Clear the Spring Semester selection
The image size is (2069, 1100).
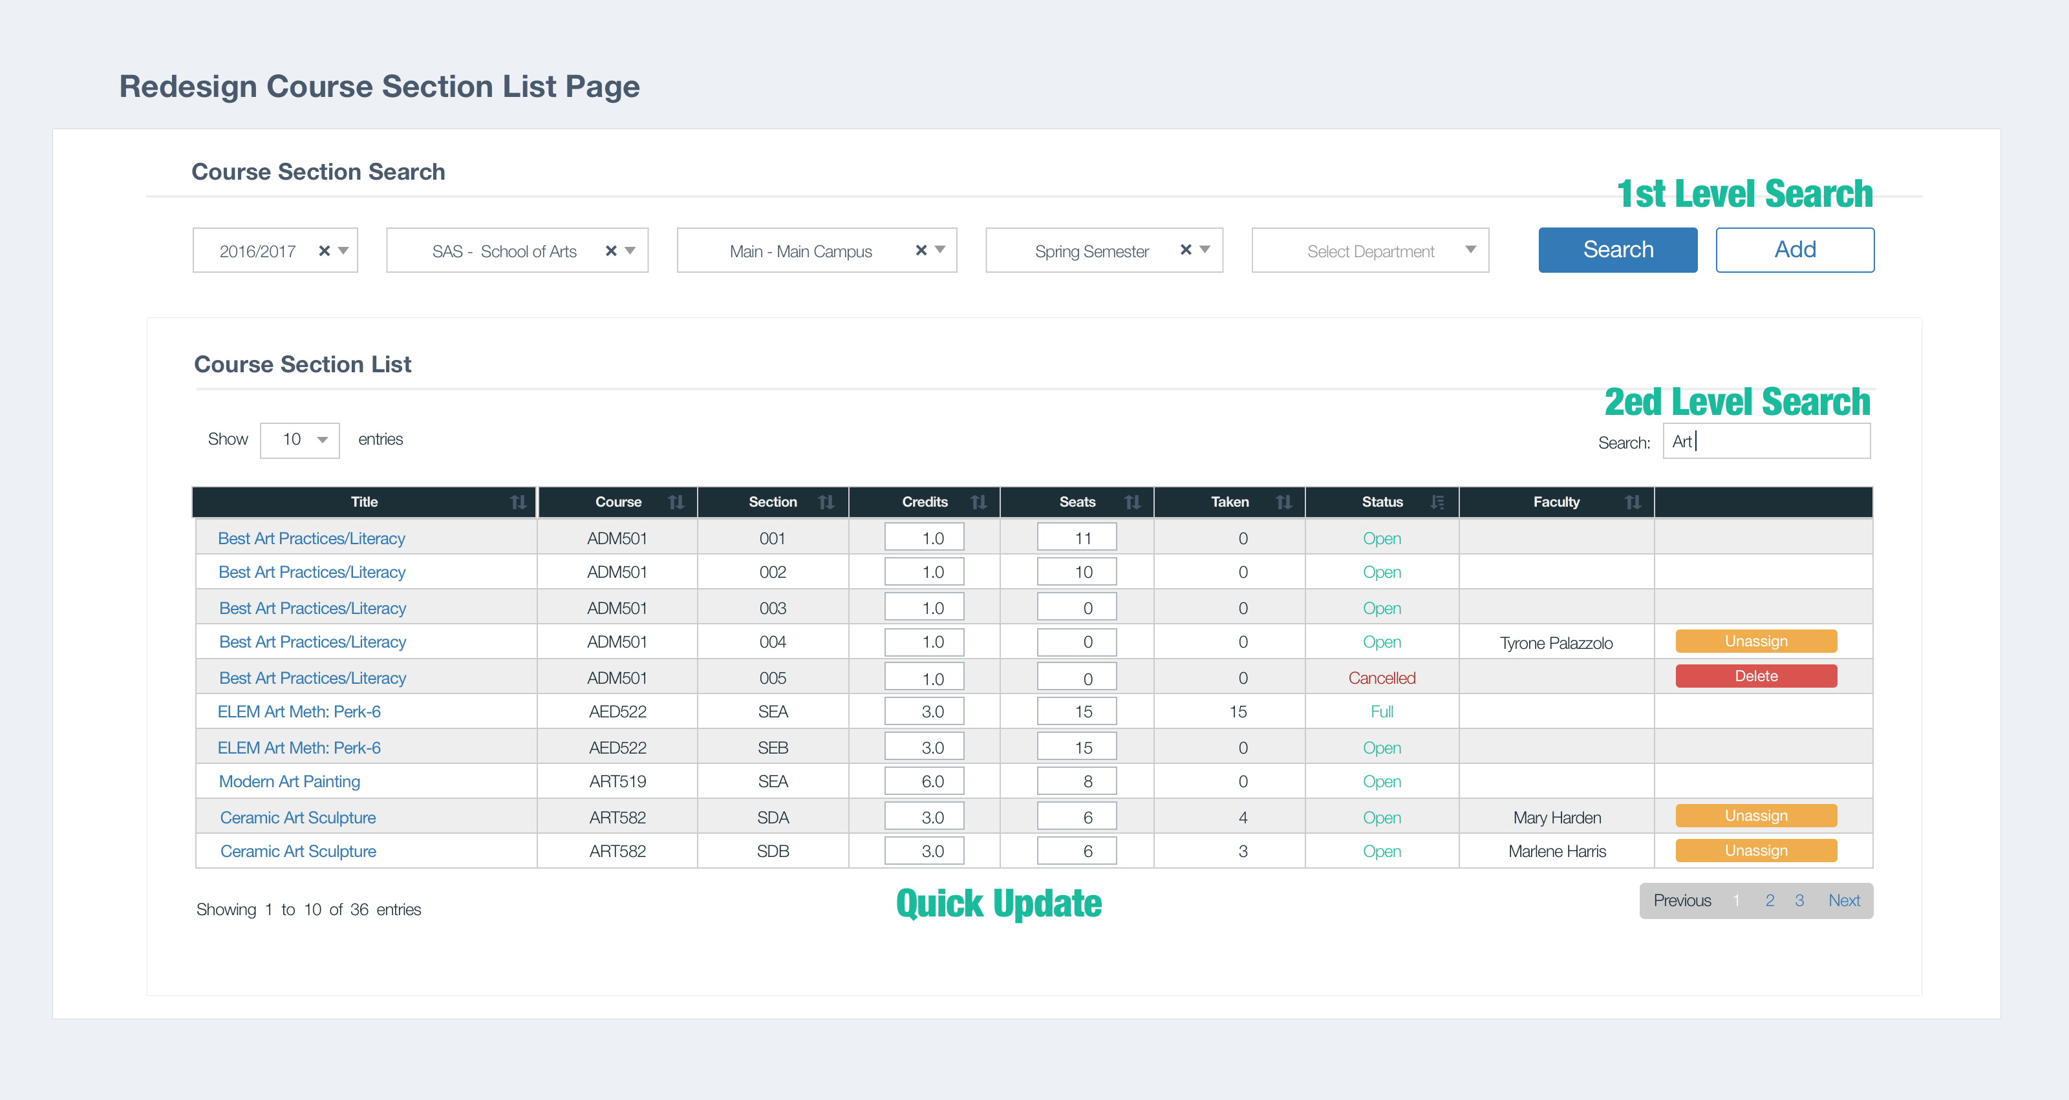(x=1186, y=249)
